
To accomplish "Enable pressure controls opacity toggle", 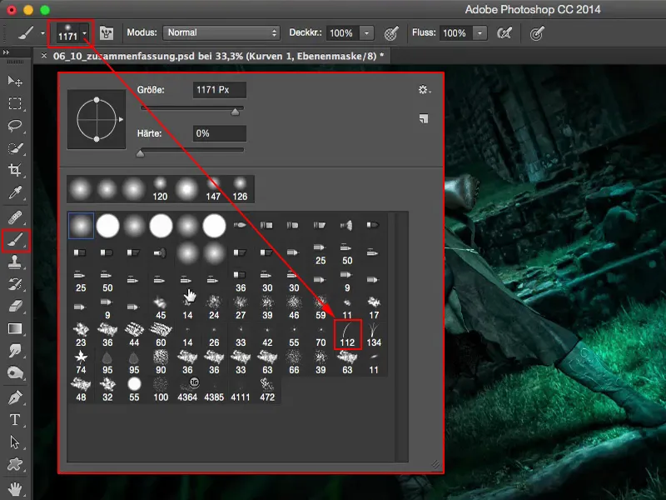I will pos(390,32).
